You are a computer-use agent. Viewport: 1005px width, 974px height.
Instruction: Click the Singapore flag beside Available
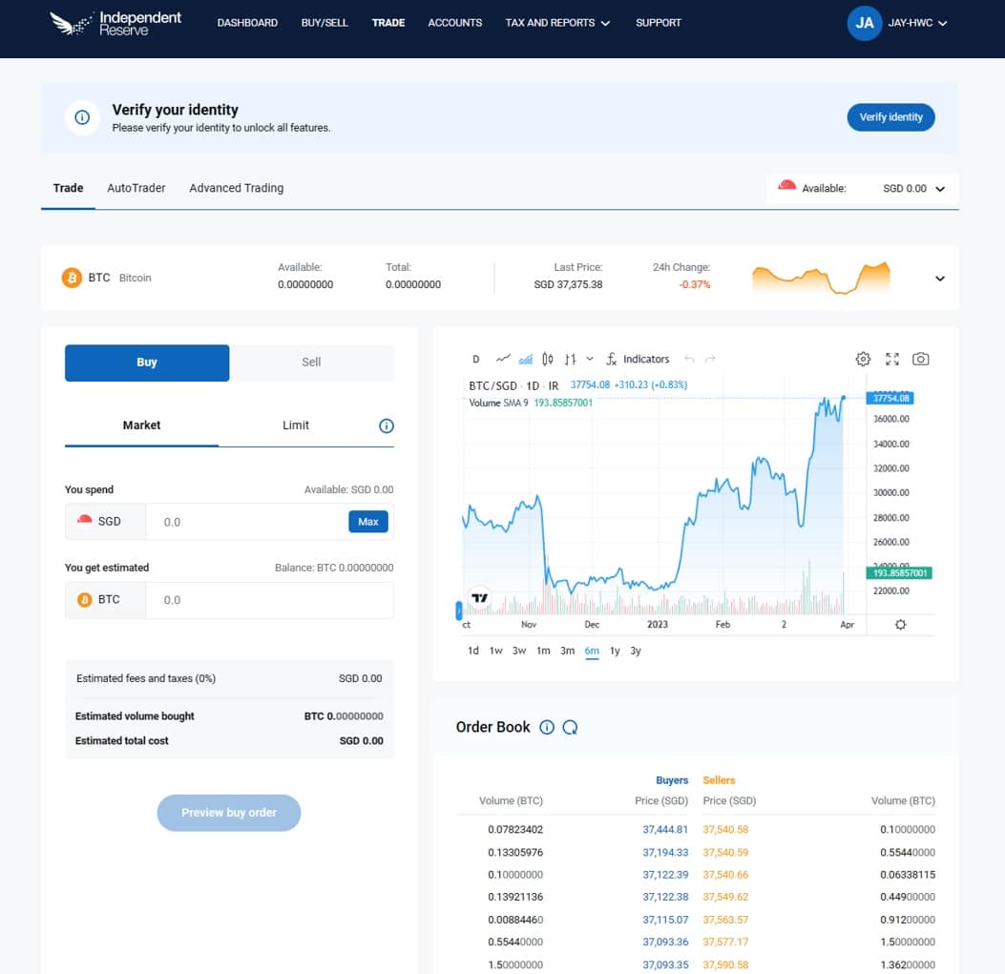786,186
